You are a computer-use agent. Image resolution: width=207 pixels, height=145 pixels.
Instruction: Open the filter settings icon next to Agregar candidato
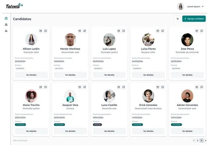click(x=178, y=19)
